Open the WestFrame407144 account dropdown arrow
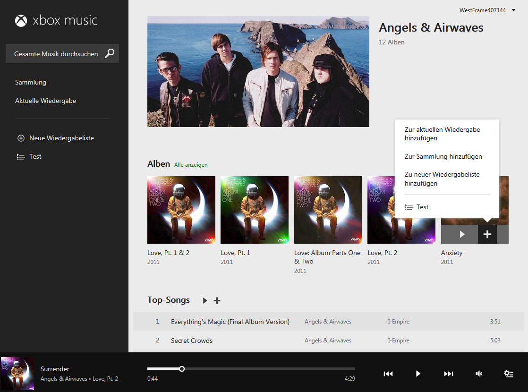This screenshot has height=392, width=528. click(x=513, y=10)
